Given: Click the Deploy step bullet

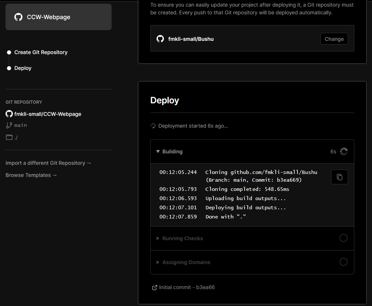Looking at the screenshot, I should pyautogui.click(x=9, y=68).
